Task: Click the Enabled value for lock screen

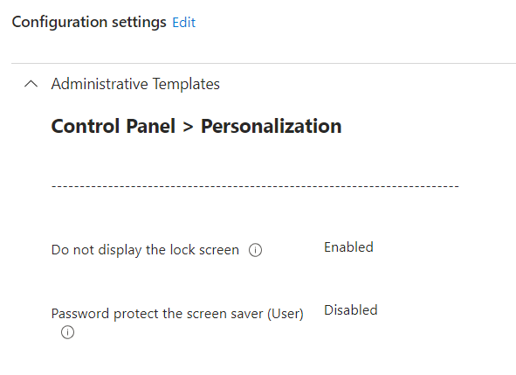Action: pyautogui.click(x=348, y=247)
